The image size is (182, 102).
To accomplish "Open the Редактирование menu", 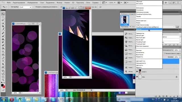I will pyautogui.click(x=19, y=3).
